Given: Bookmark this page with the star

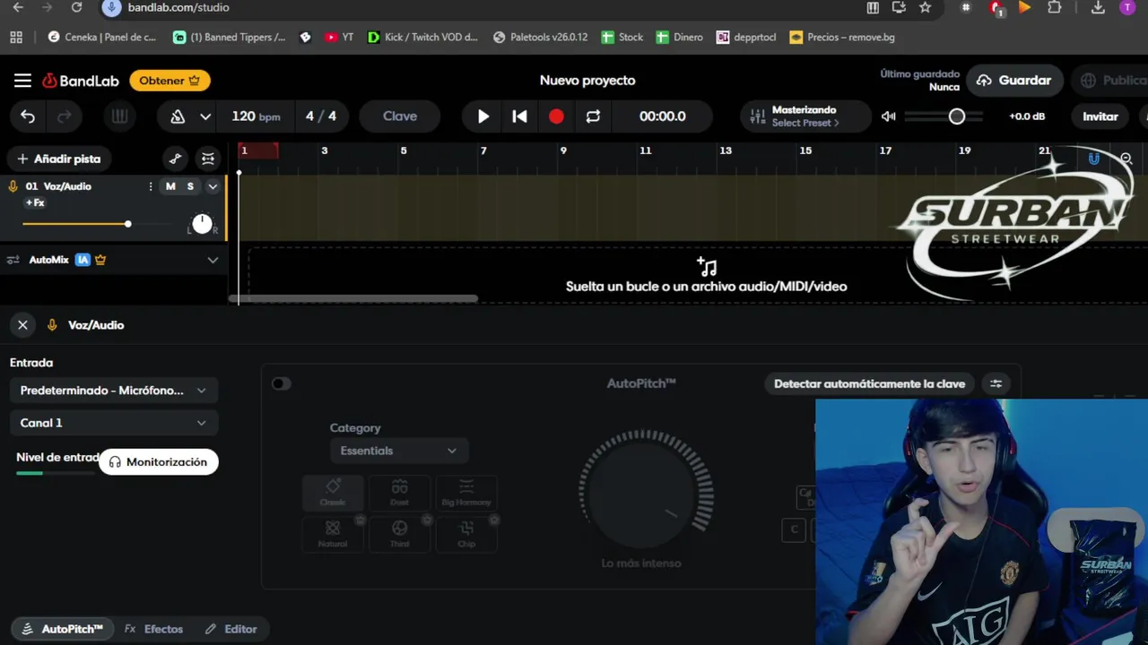Looking at the screenshot, I should point(925,7).
